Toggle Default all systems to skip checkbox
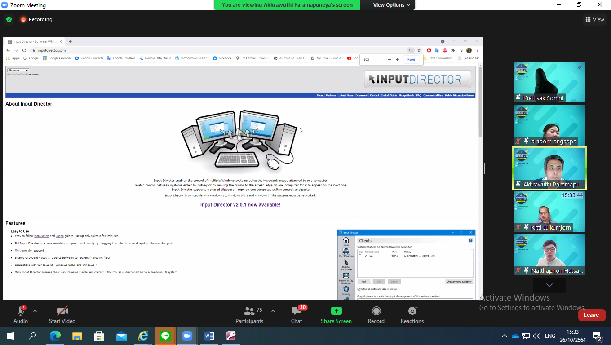 [x=359, y=289]
